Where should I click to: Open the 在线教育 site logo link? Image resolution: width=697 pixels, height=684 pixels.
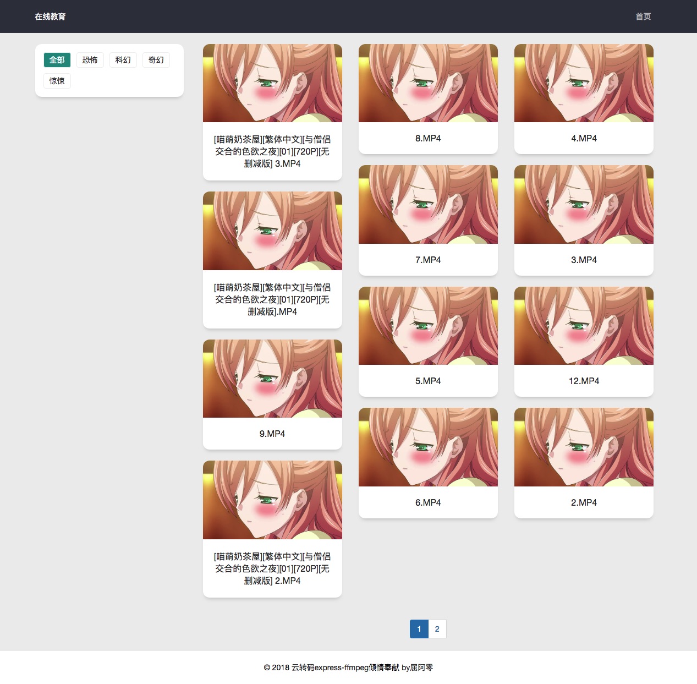pyautogui.click(x=50, y=17)
